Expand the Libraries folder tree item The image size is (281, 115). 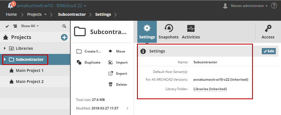tap(5, 48)
